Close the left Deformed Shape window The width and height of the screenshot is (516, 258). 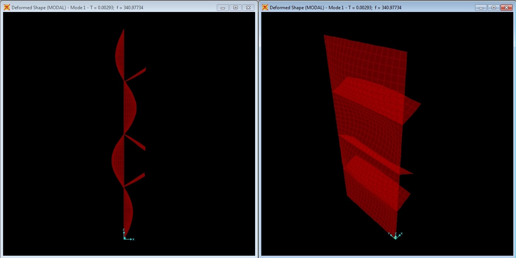[249, 7]
